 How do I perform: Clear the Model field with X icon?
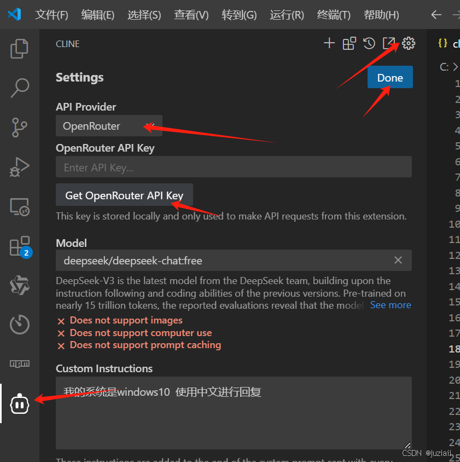[398, 260]
